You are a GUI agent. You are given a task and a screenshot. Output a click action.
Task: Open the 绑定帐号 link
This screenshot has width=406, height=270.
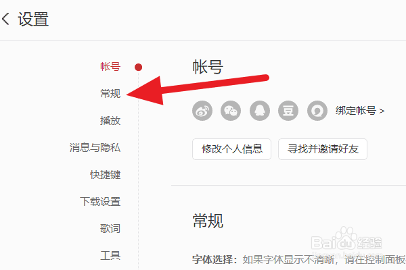click(x=360, y=111)
